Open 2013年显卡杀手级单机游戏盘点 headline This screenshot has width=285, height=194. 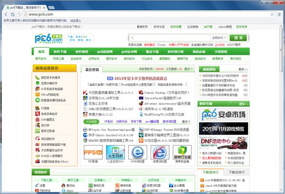click(x=141, y=78)
